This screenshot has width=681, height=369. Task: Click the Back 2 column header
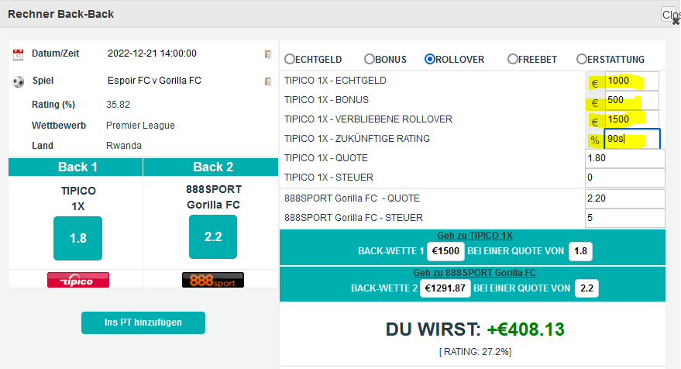tap(211, 167)
